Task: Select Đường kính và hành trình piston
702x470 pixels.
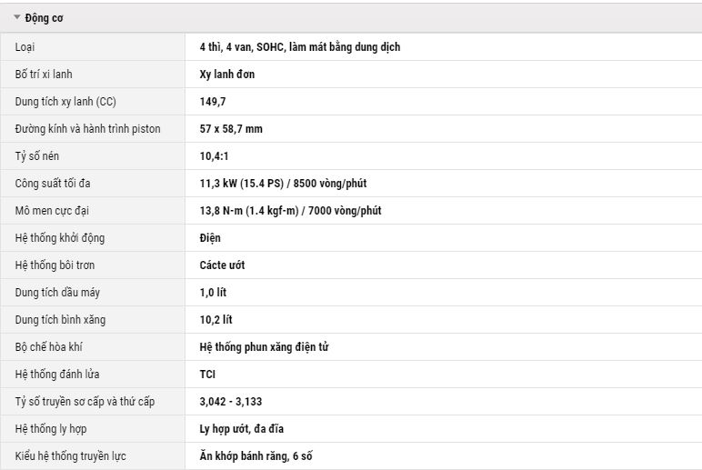Action: pyautogui.click(x=87, y=129)
